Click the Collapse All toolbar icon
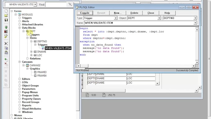 click(x=6, y=85)
